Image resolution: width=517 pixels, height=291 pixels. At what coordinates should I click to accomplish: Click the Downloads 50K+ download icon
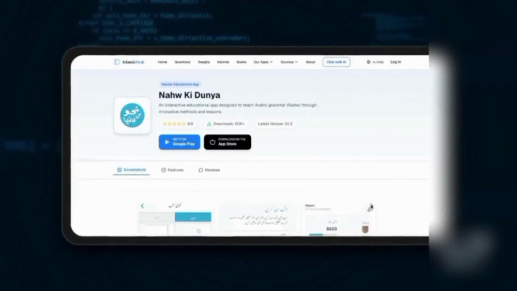[x=209, y=124]
